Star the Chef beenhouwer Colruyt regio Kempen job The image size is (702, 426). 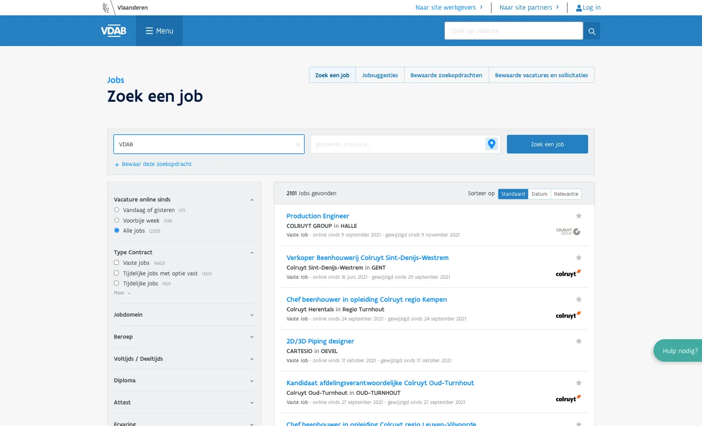(x=579, y=299)
